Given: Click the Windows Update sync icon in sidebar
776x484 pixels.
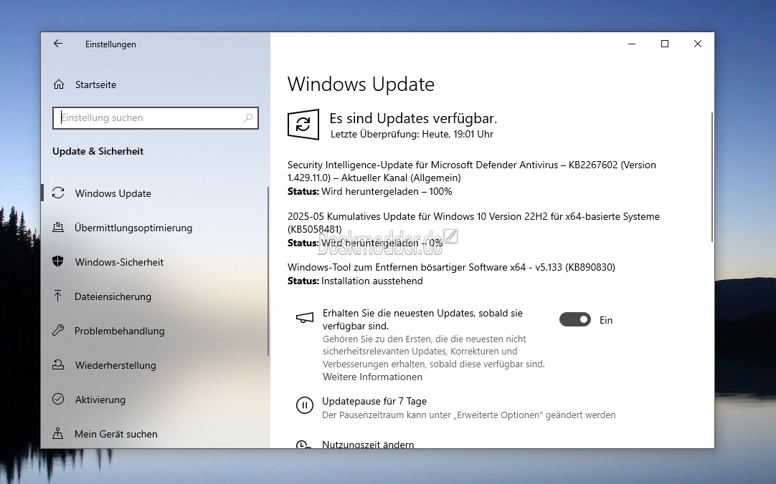Looking at the screenshot, I should [58, 193].
